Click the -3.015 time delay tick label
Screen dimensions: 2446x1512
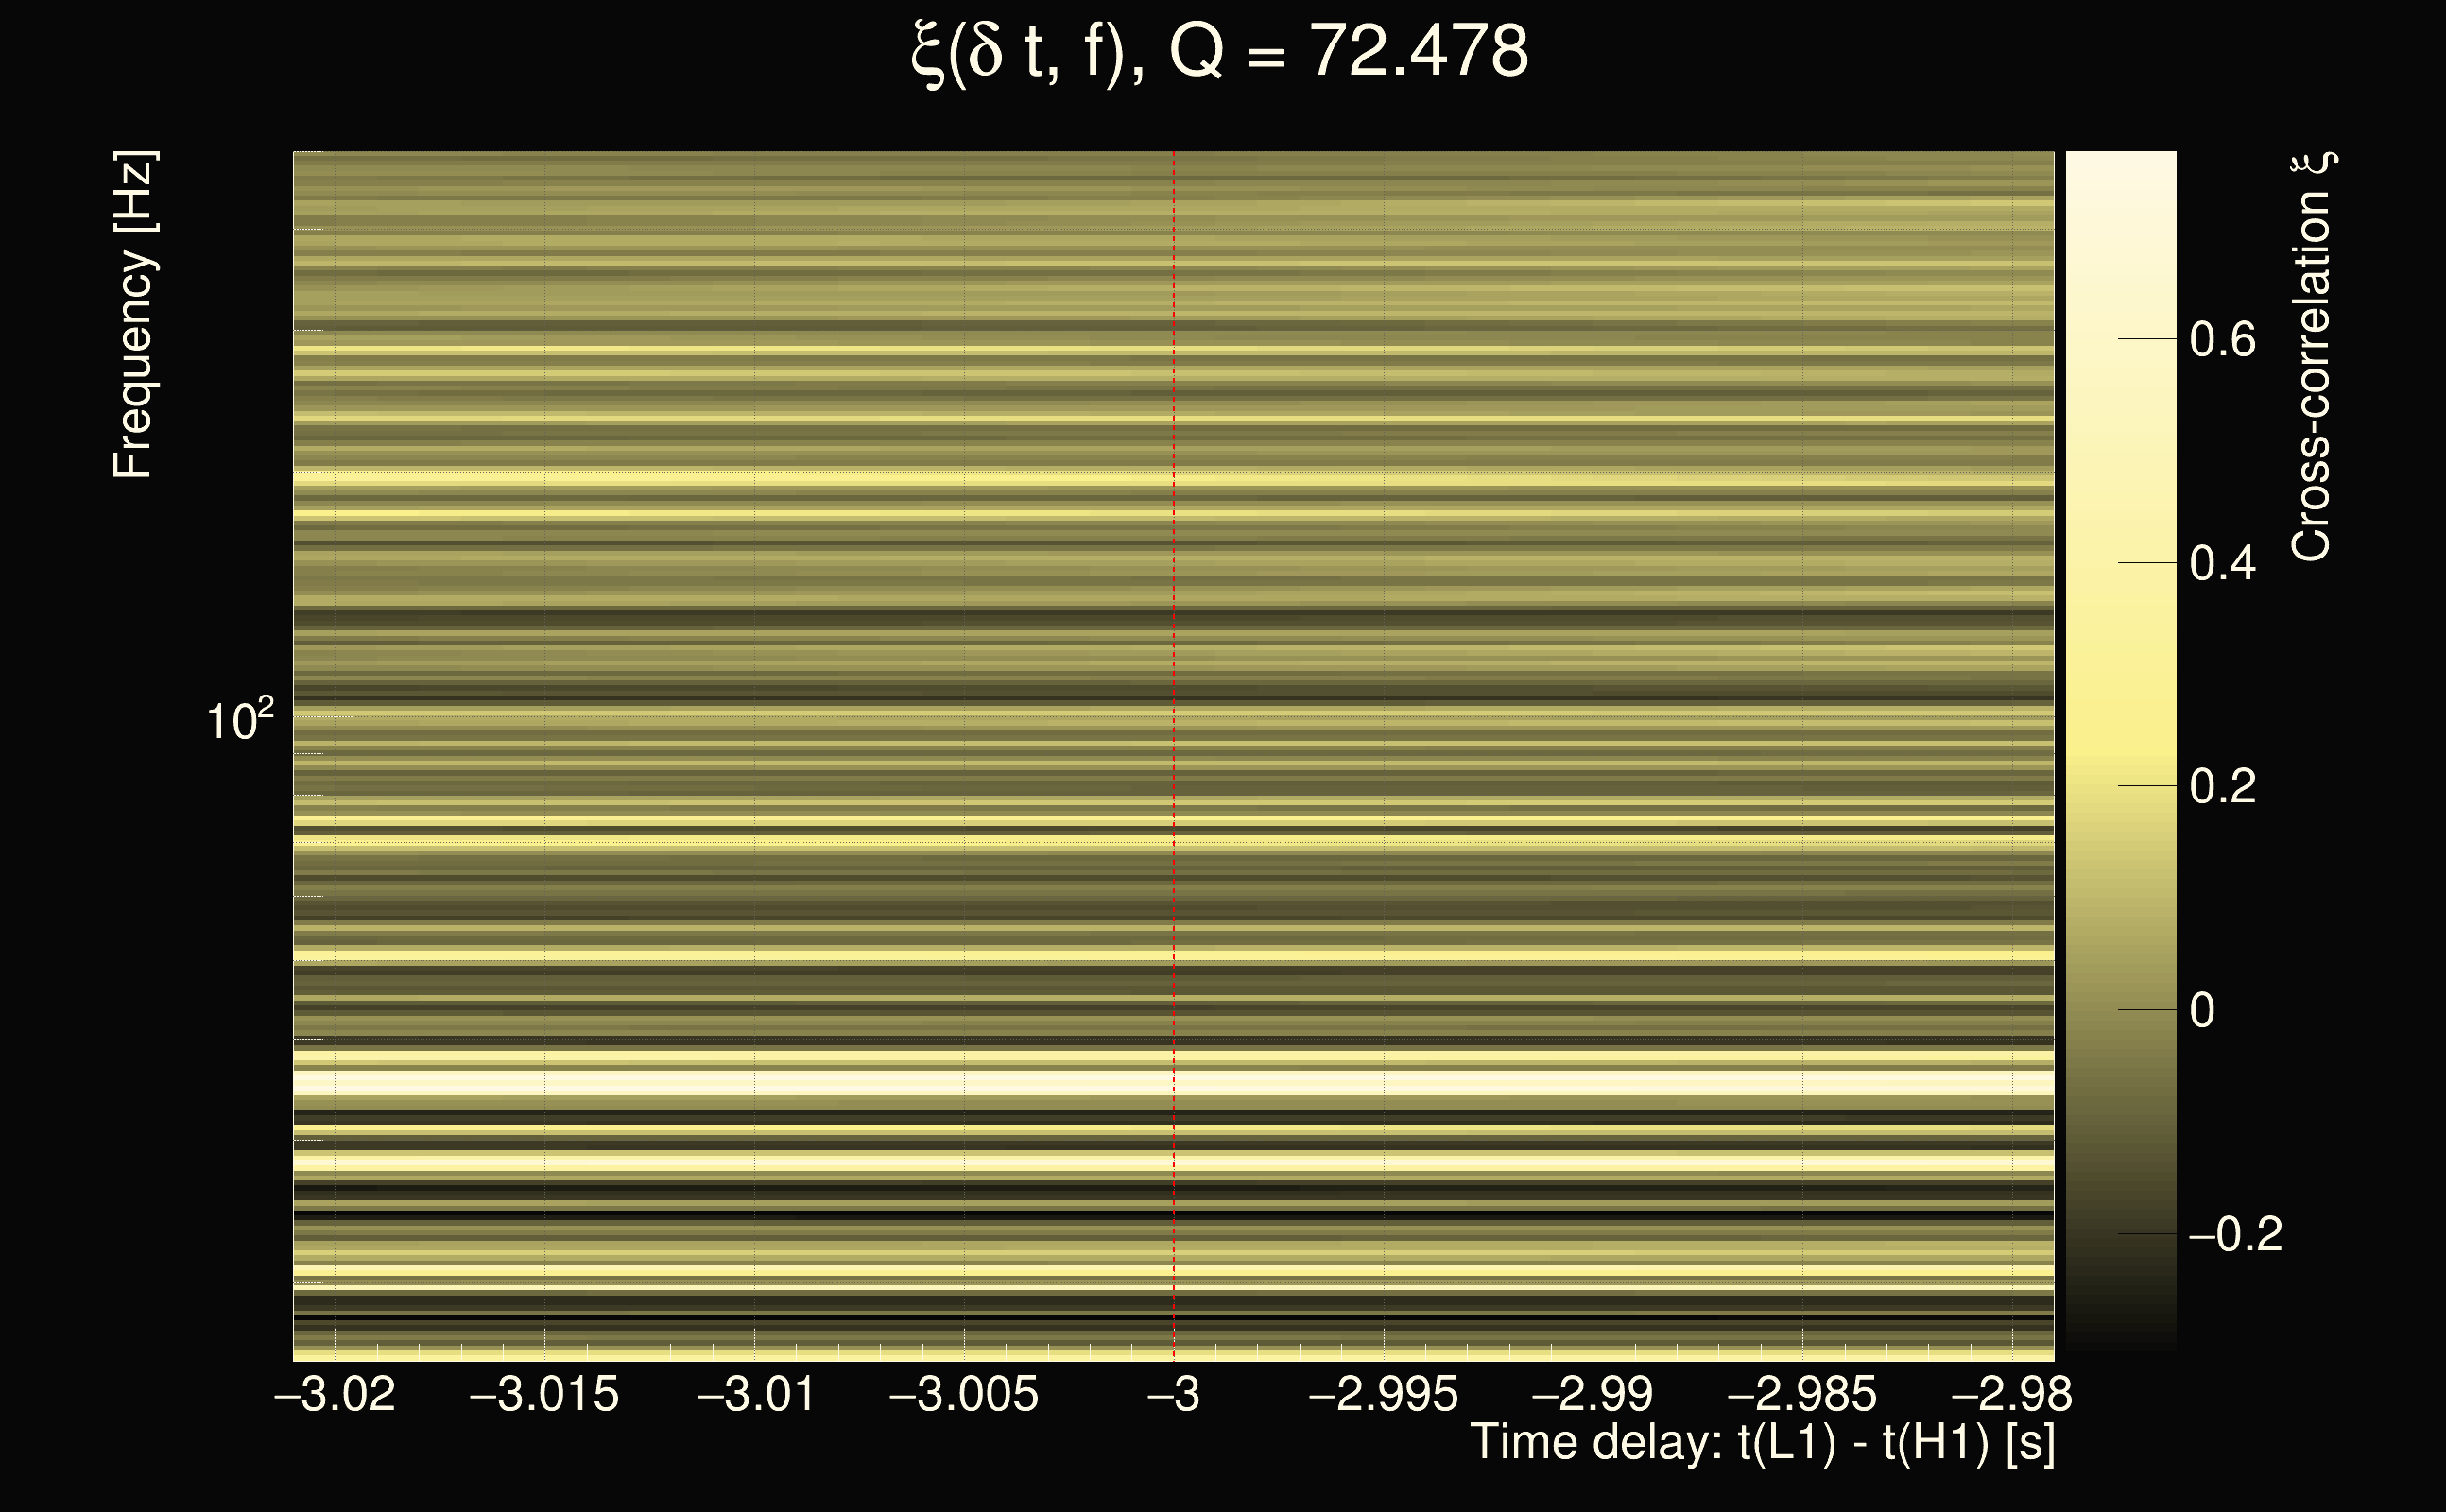click(545, 1394)
